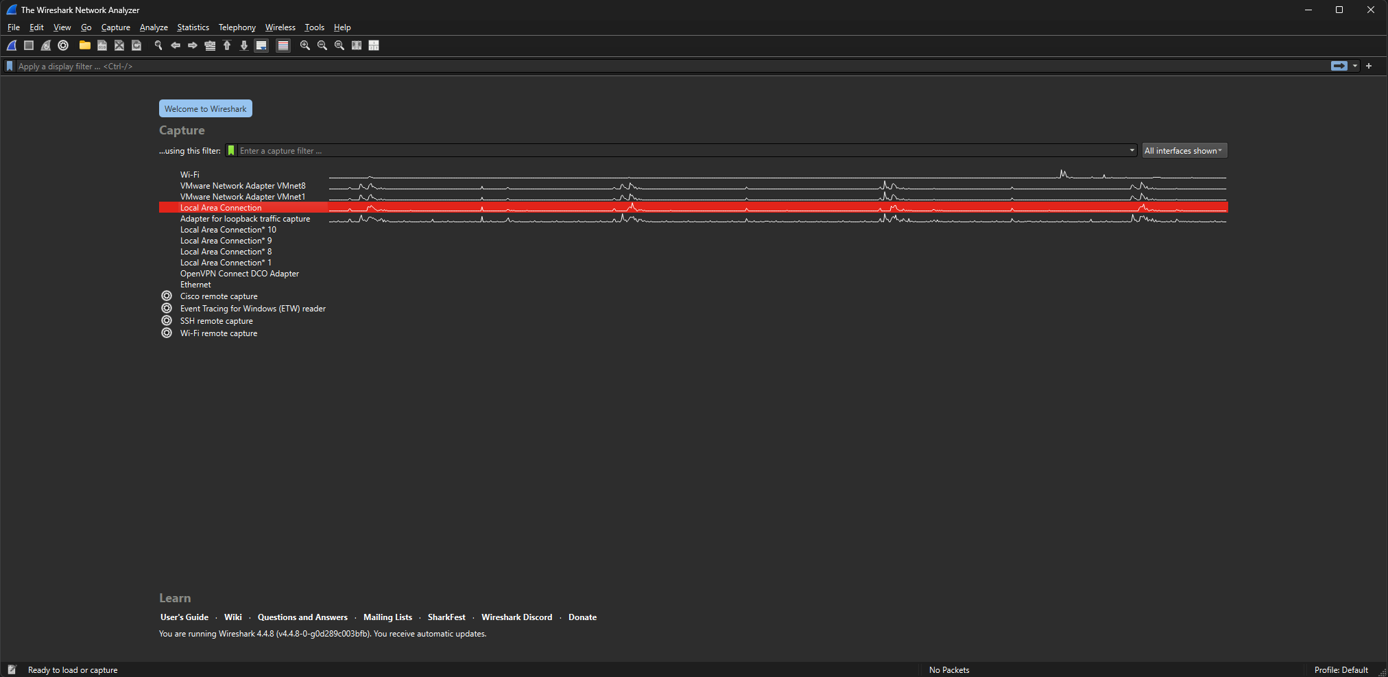Open the File menu
The image size is (1388, 677).
(14, 27)
